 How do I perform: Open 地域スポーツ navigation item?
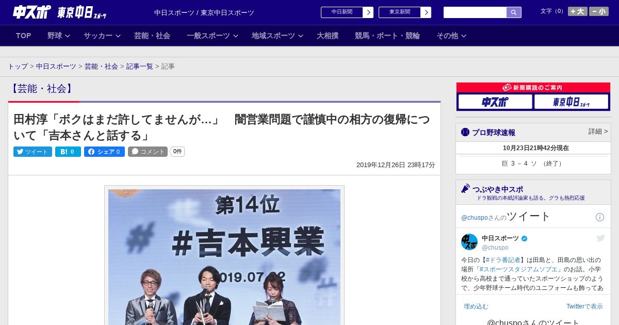[273, 36]
